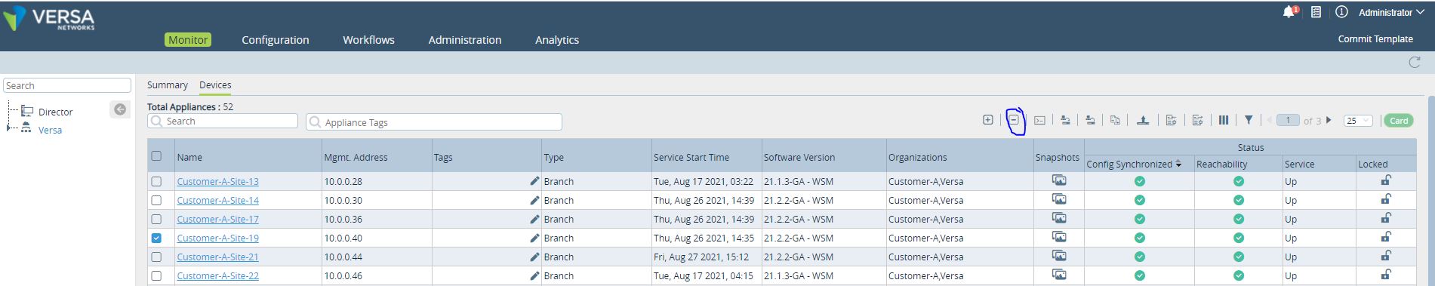Edit tags pencil for Customer-A-Site-13
Image resolution: width=1435 pixels, height=286 pixels.
(x=534, y=181)
